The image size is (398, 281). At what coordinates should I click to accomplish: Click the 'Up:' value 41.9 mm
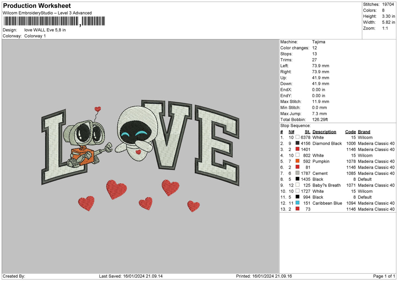[x=321, y=78]
